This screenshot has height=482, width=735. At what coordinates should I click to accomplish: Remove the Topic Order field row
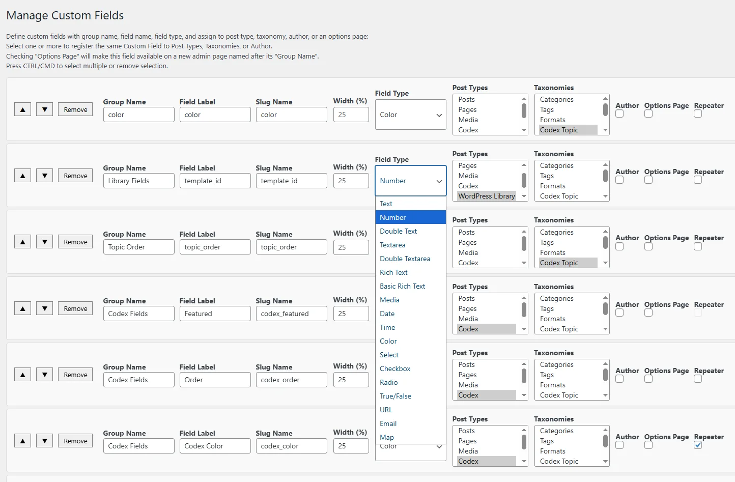coord(75,242)
